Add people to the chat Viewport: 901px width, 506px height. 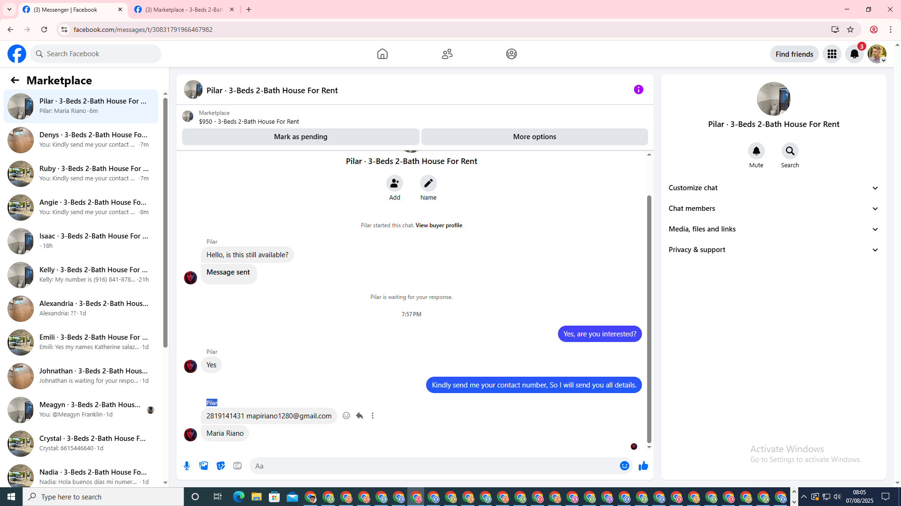pyautogui.click(x=395, y=183)
